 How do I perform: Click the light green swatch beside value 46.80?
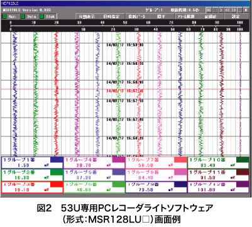pos(118,184)
